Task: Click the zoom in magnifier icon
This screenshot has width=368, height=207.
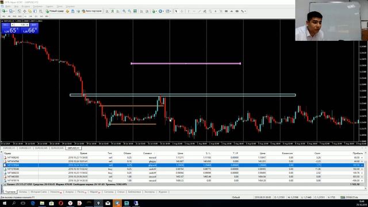Action: tap(124, 11)
